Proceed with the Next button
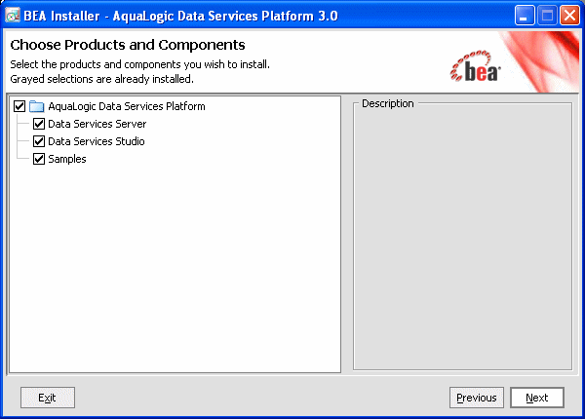 [537, 398]
